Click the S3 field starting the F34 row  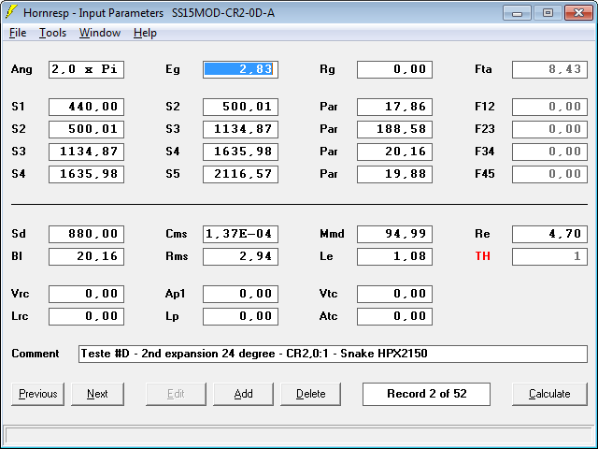[x=86, y=152]
